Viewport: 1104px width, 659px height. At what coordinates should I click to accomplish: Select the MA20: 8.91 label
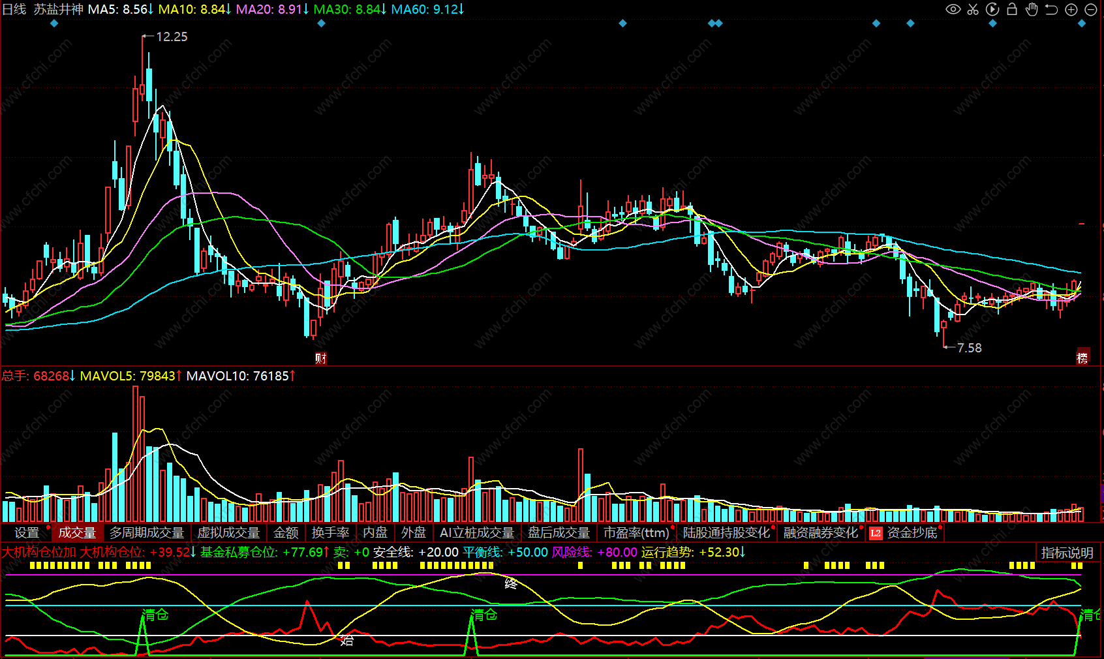pos(272,9)
